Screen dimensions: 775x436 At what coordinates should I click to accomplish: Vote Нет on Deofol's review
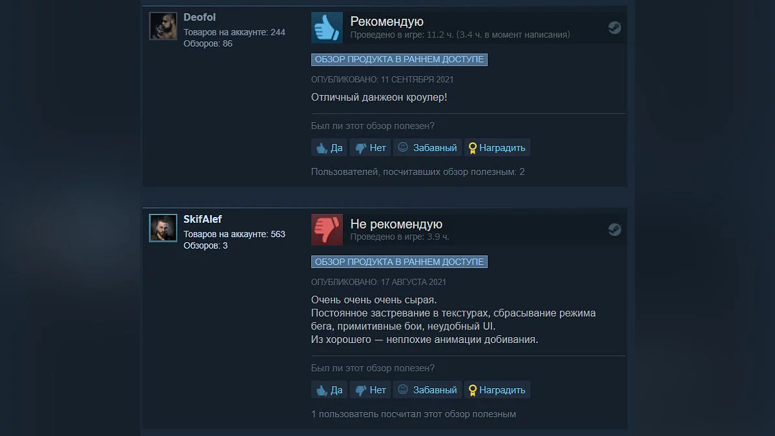371,147
